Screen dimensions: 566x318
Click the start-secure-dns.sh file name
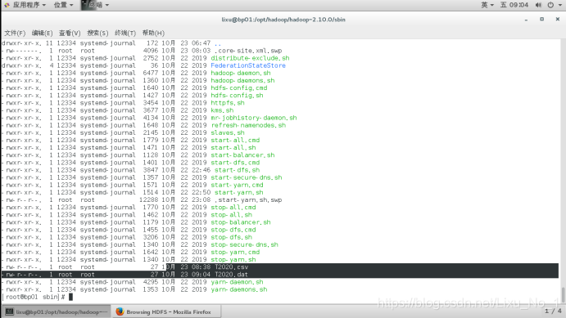[x=247, y=177]
